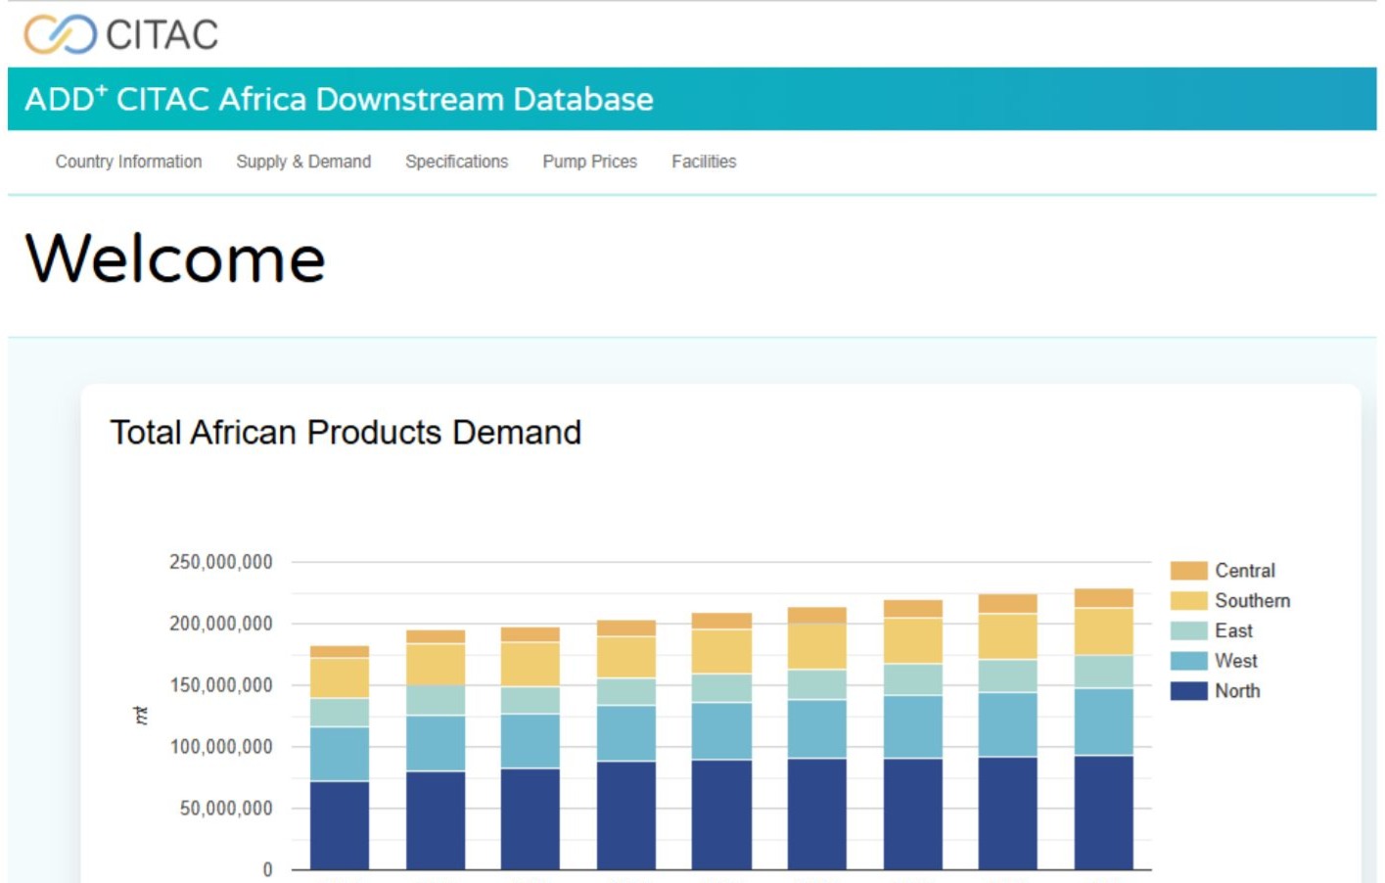Select the East legend color swatch

click(1188, 631)
